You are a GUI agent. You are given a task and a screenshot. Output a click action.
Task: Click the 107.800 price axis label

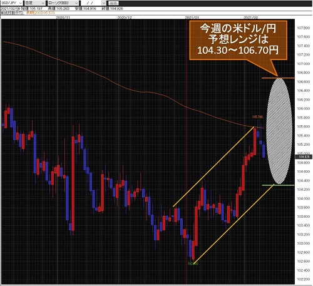coord(304,28)
